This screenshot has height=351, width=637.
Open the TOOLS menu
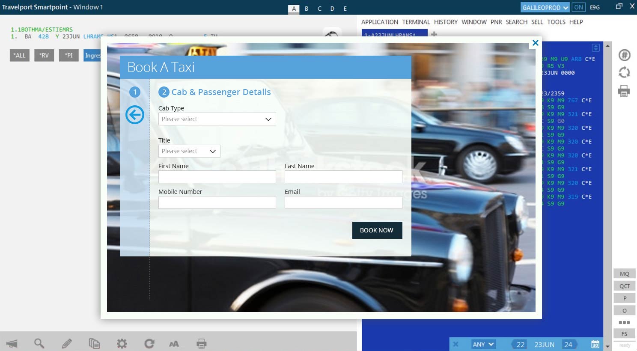point(556,22)
